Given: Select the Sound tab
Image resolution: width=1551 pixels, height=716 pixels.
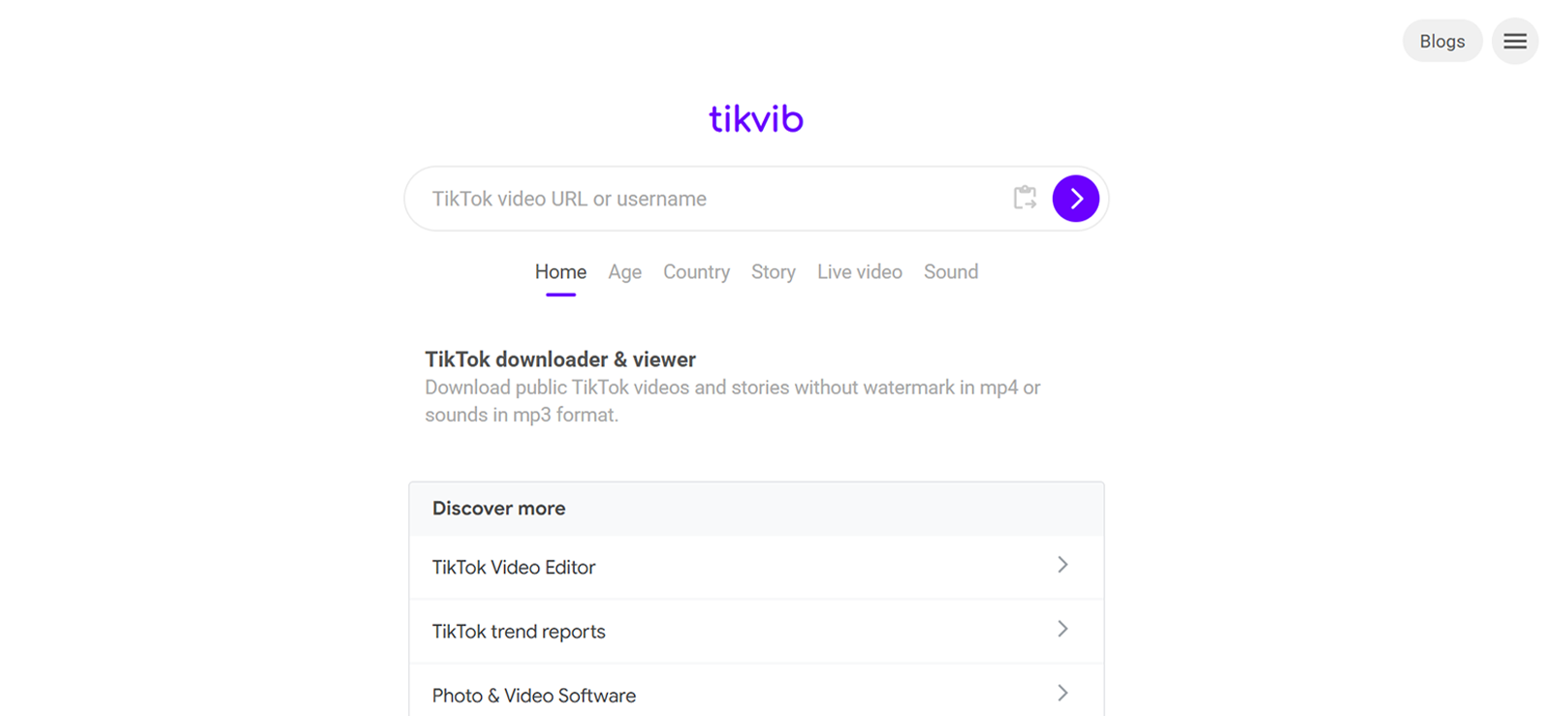Looking at the screenshot, I should tap(951, 272).
